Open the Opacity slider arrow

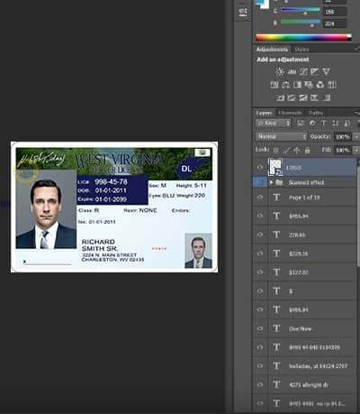click(x=355, y=137)
